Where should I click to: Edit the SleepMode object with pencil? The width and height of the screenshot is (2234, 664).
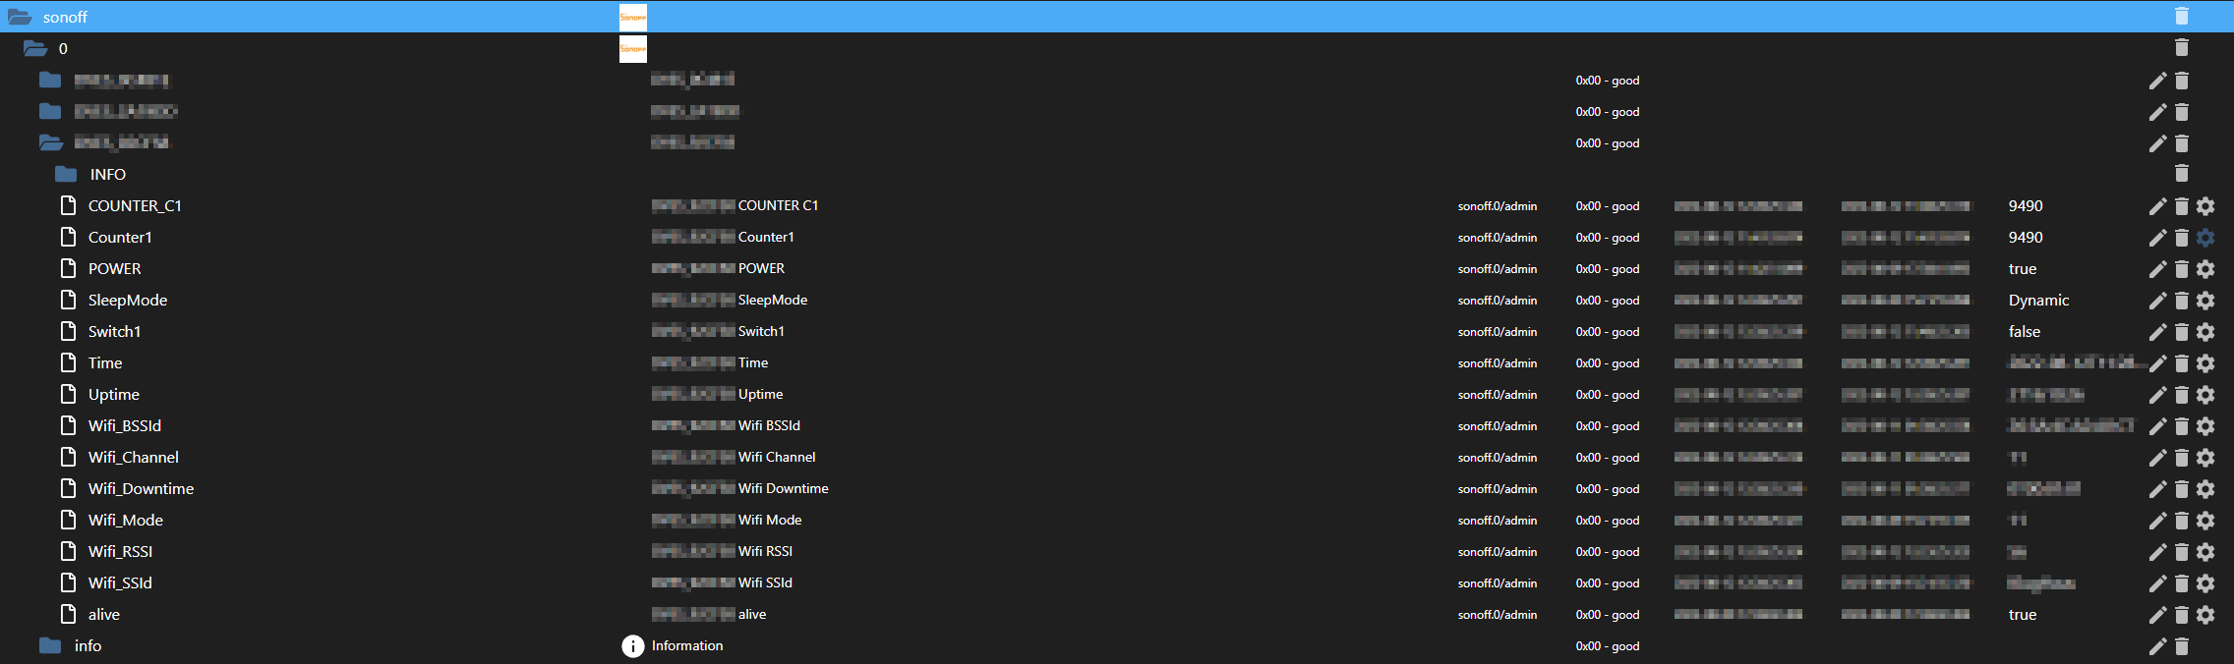point(2157,301)
